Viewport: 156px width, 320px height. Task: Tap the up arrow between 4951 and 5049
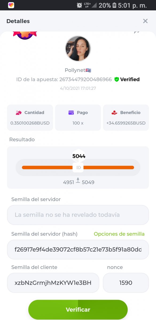click(x=78, y=180)
